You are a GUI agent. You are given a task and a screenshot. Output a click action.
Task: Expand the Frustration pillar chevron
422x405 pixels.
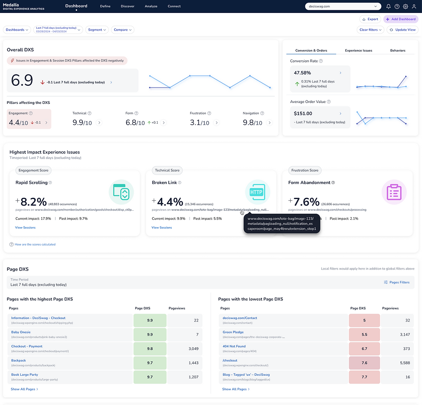coord(216,123)
